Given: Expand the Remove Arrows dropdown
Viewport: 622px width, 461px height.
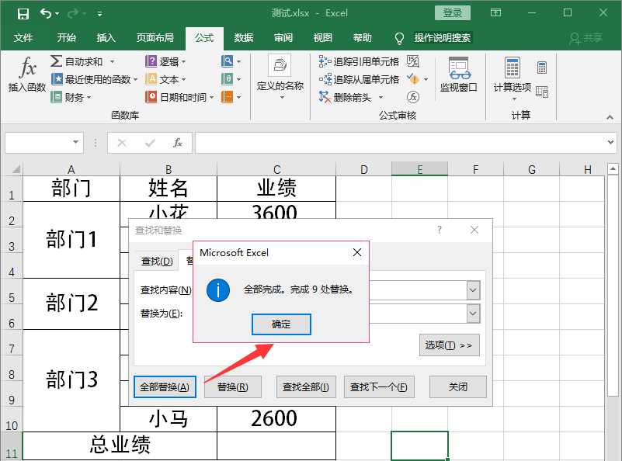Looking at the screenshot, I should click(380, 98).
